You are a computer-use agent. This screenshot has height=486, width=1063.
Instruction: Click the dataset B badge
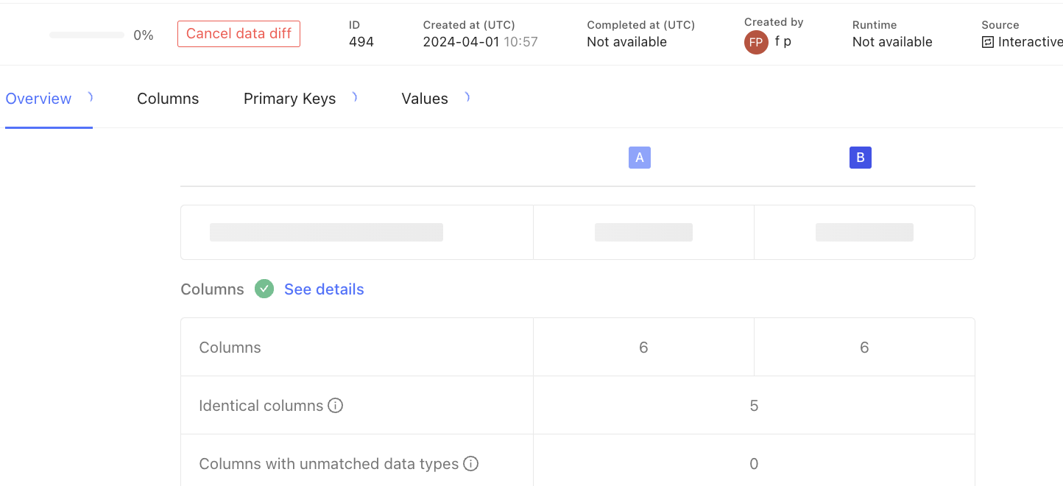tap(861, 158)
